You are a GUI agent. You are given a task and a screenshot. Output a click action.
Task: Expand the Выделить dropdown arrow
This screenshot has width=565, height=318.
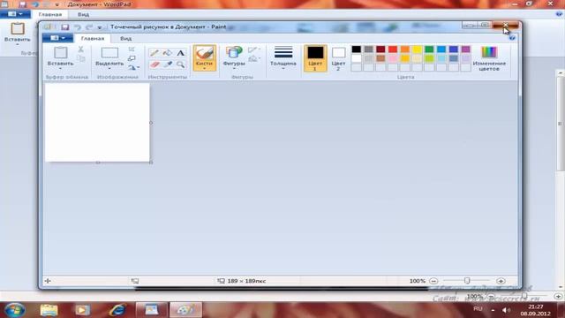[109, 69]
